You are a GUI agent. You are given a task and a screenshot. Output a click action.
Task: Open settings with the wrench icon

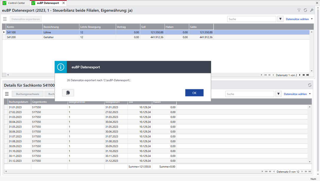coord(312,10)
